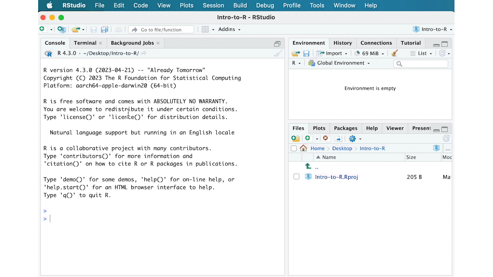The height and width of the screenshot is (277, 493).
Task: Switch to the Terminal tab
Action: pos(85,43)
